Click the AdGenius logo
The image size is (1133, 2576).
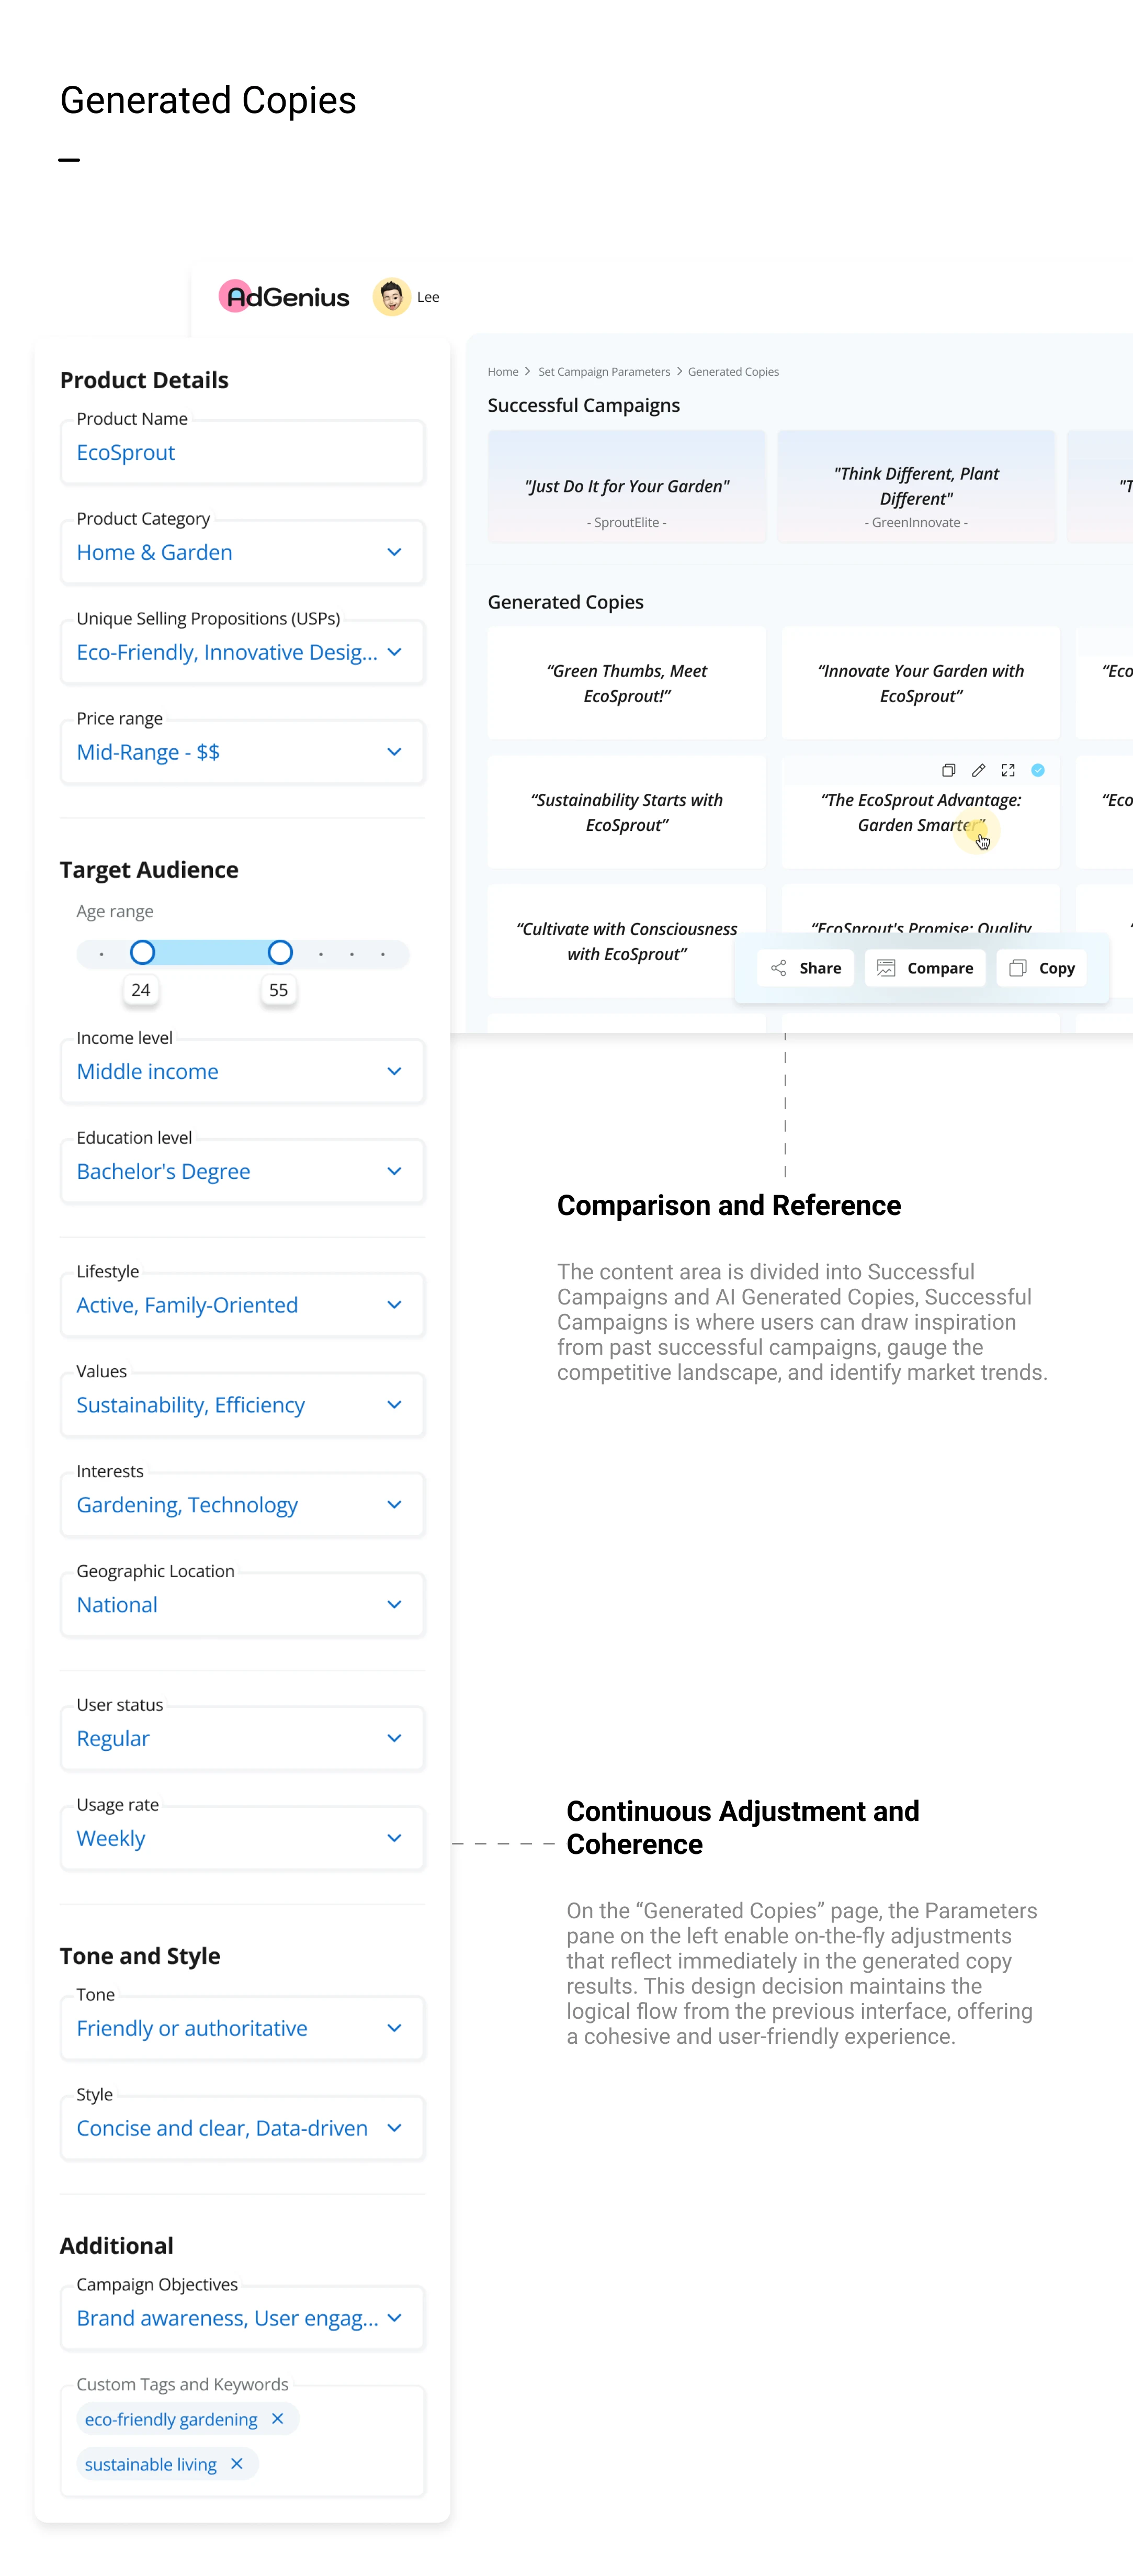(x=285, y=297)
